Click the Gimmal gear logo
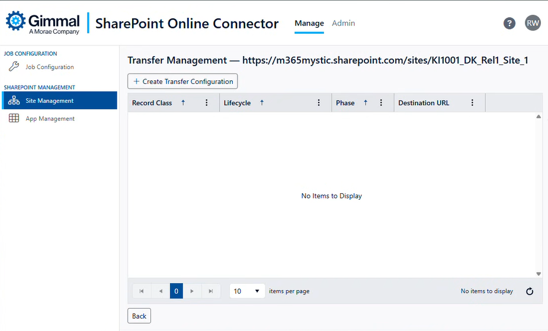Viewport: 548px width, 331px height. (15, 21)
